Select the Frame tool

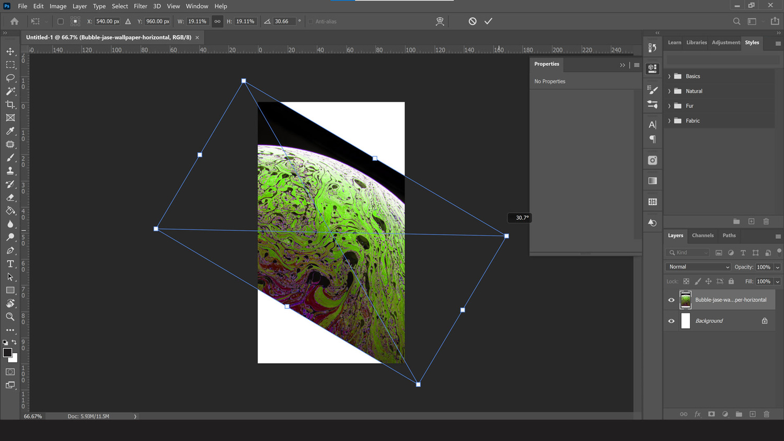(x=10, y=118)
